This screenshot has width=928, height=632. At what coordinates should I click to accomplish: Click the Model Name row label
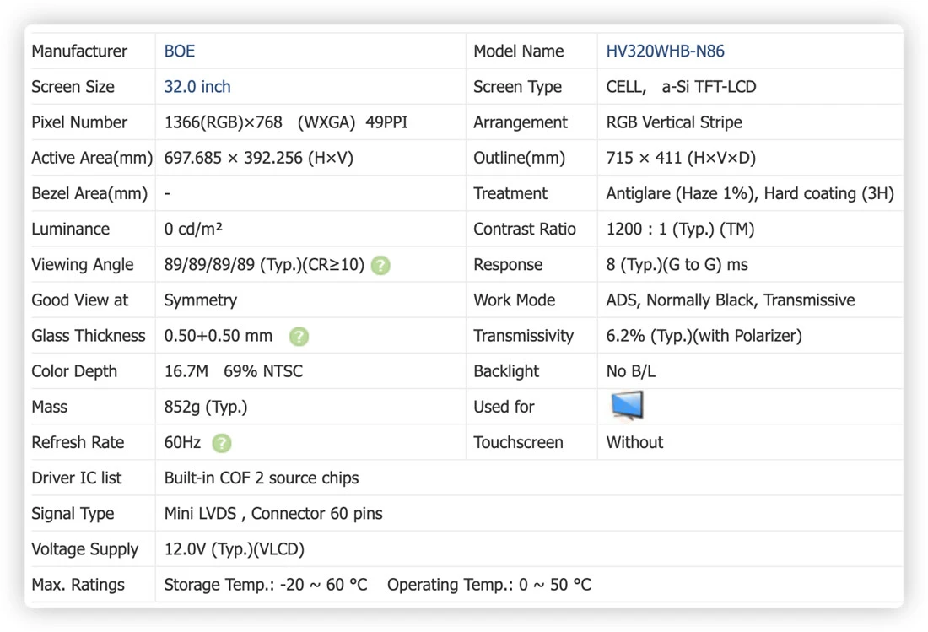click(x=519, y=51)
